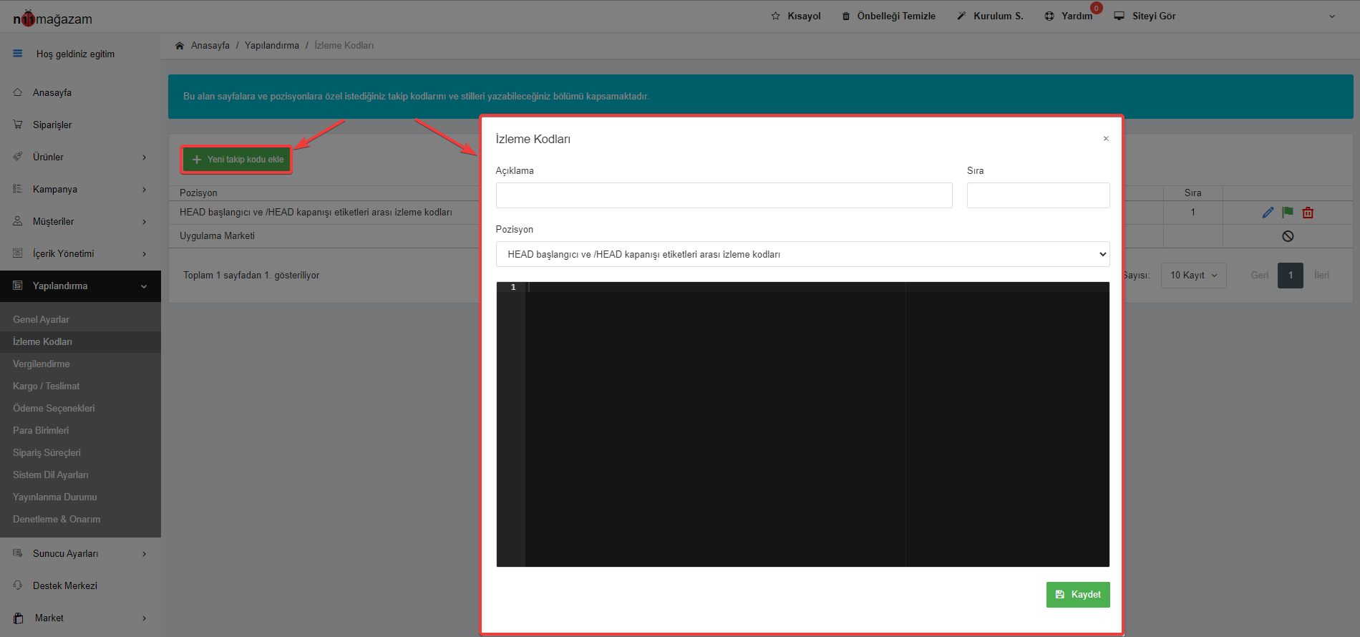Screen dimensions: 1360x637
Task: Close the İzleme Kodları dialog
Action: point(1106,138)
